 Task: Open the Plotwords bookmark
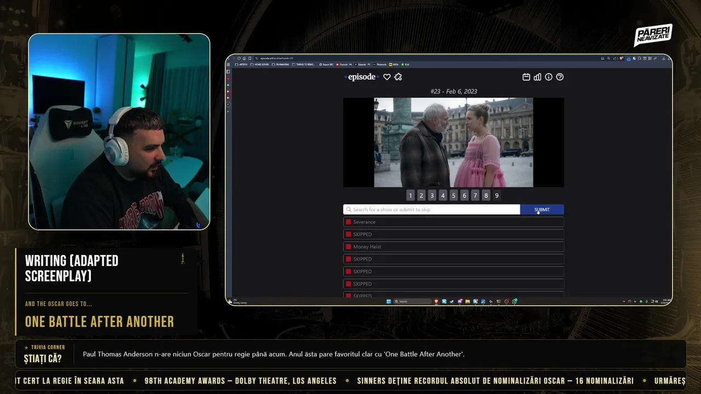(380, 65)
